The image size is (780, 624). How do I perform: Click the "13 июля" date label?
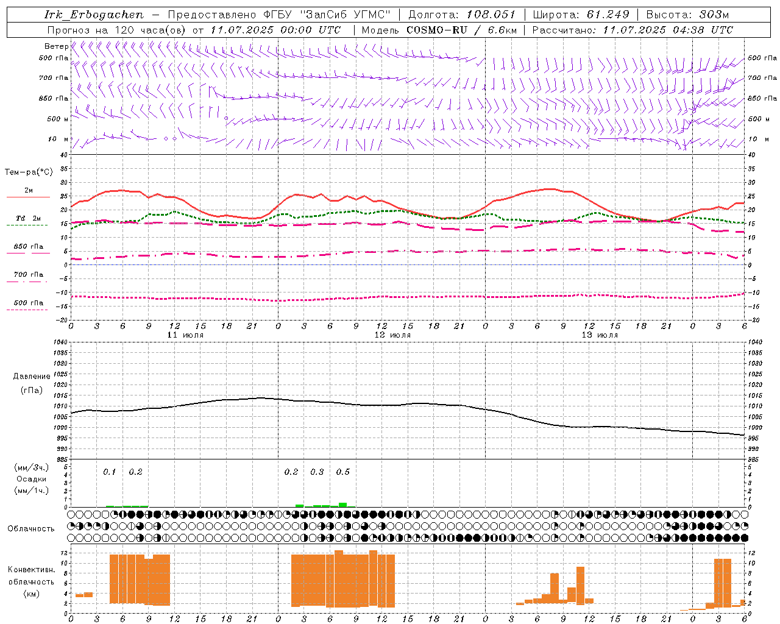600,335
